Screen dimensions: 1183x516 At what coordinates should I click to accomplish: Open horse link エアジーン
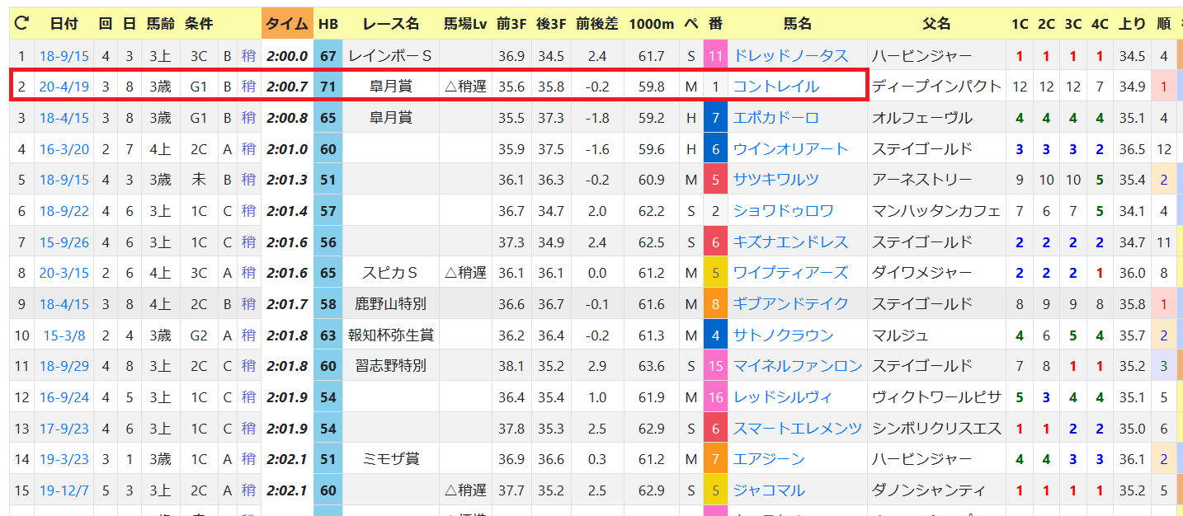pos(769,459)
